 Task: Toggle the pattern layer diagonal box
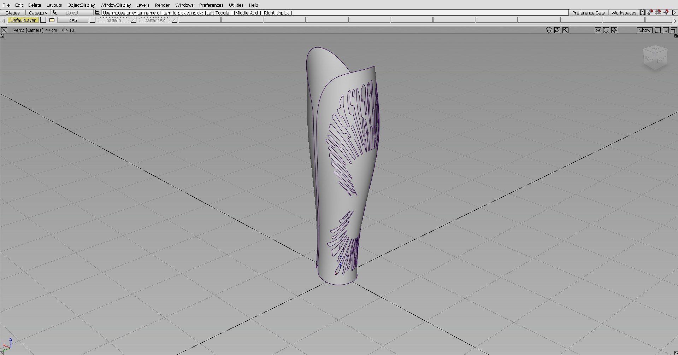coord(134,20)
